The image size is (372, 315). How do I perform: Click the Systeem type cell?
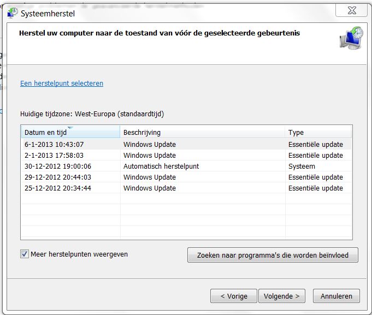click(x=302, y=166)
